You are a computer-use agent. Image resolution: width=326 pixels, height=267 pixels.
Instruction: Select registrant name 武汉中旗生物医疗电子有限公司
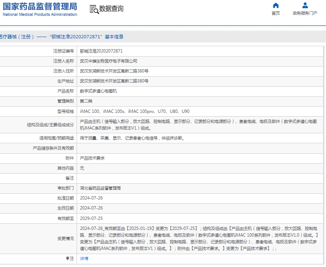(x=109, y=61)
